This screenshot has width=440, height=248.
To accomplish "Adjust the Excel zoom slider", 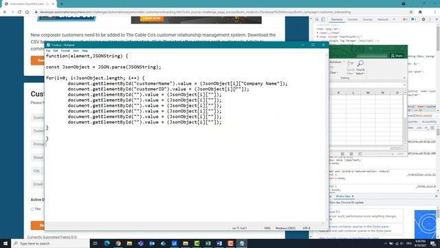I will (x=379, y=154).
